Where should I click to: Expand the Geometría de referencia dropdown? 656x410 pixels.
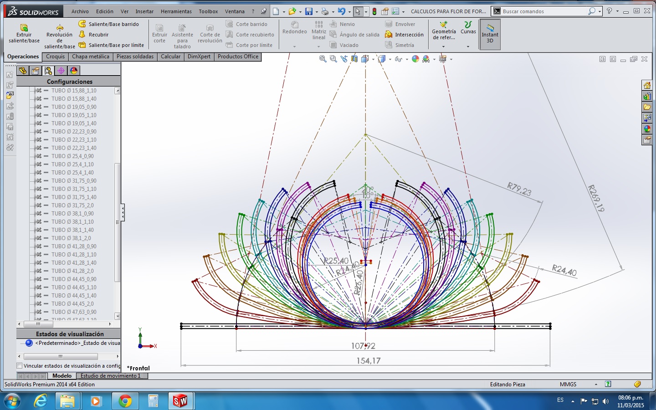(443, 46)
